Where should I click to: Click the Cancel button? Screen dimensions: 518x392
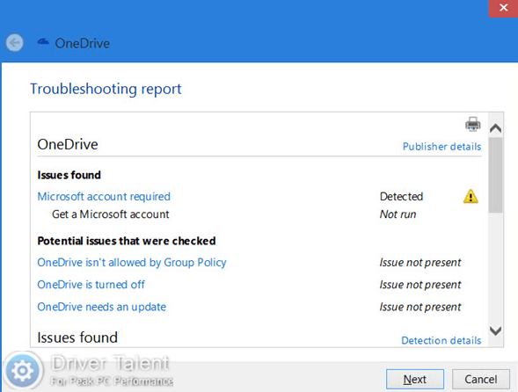click(x=481, y=379)
